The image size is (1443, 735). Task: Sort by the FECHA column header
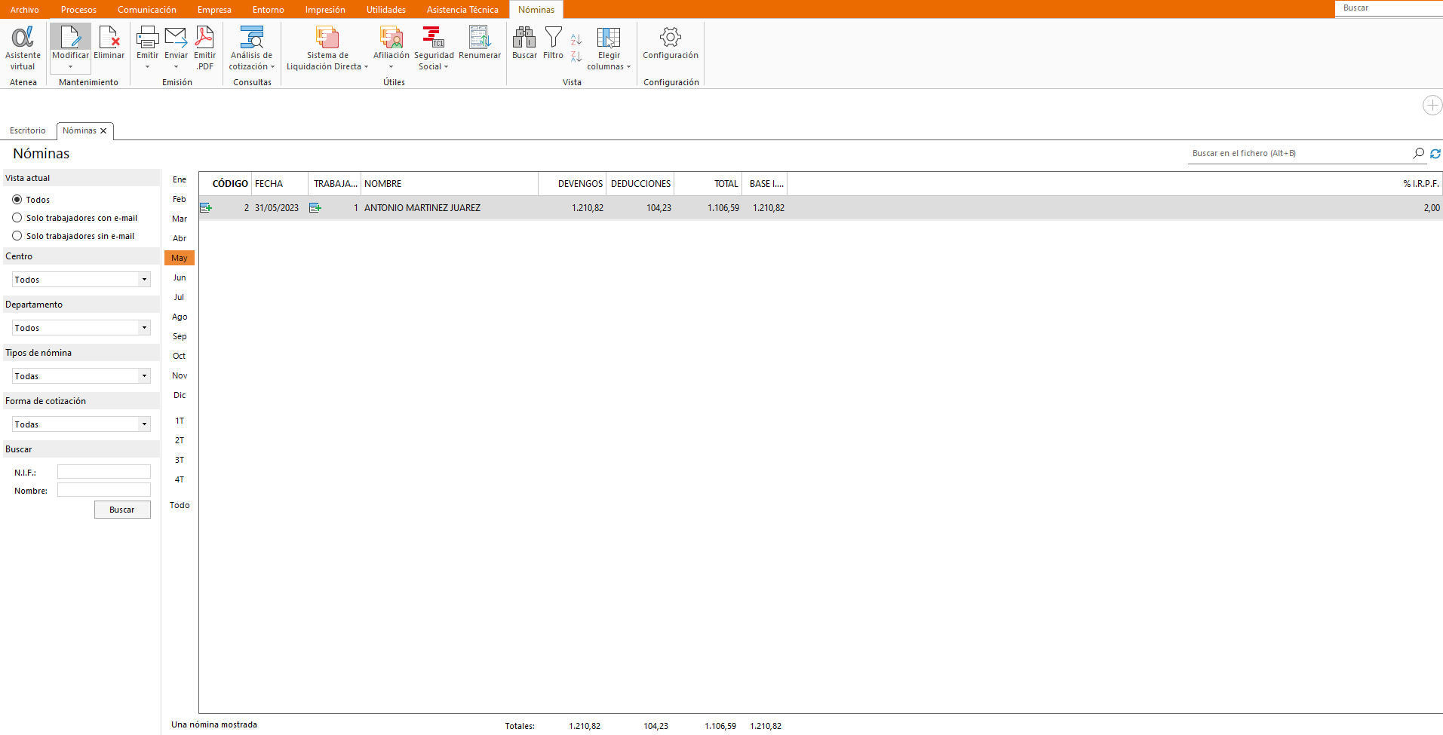pyautogui.click(x=280, y=184)
